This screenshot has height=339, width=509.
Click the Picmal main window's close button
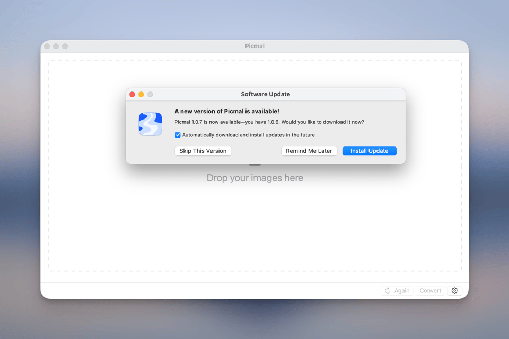pos(47,46)
